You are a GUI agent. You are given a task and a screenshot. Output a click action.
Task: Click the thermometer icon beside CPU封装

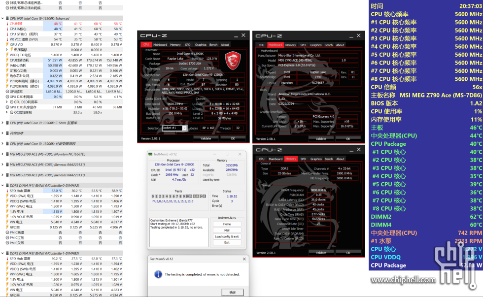[x=7, y=24]
